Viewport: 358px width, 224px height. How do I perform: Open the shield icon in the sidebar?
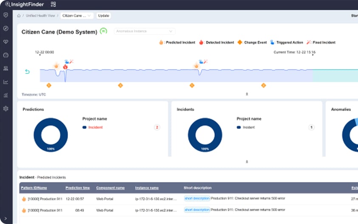[6, 15]
